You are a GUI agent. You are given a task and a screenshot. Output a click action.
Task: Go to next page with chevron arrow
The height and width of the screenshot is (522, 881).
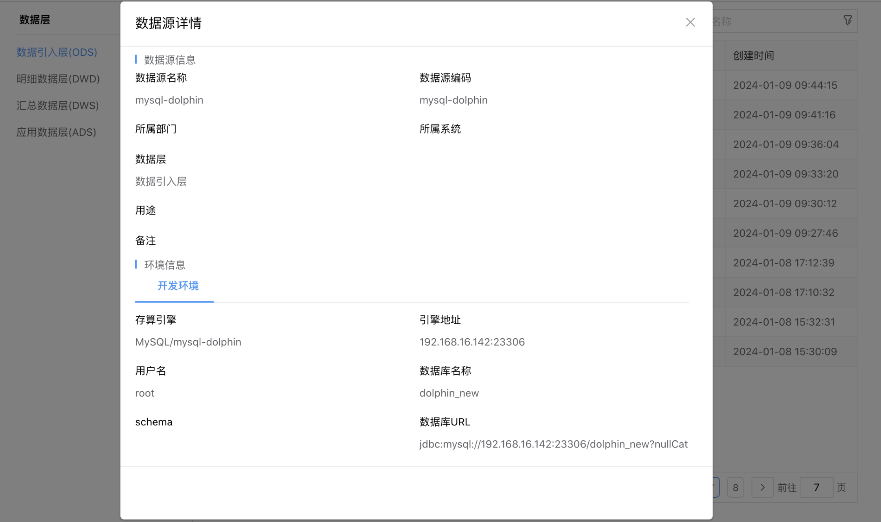tap(762, 487)
